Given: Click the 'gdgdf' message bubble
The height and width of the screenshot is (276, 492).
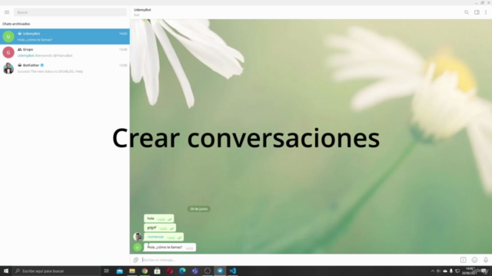Looking at the screenshot, I should click(x=160, y=228).
